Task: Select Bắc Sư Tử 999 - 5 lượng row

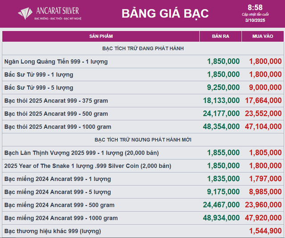Action: click(39, 87)
